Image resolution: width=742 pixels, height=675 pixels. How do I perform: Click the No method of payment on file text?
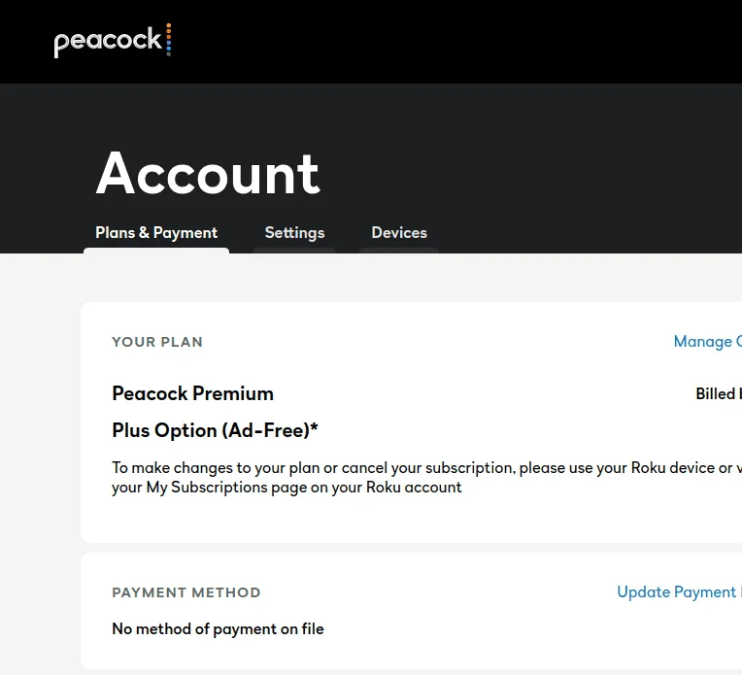click(x=218, y=628)
